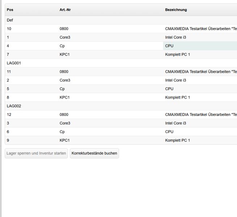Select KPC1 article in position 8
This screenshot has height=217, width=237.
pyautogui.click(x=64, y=97)
